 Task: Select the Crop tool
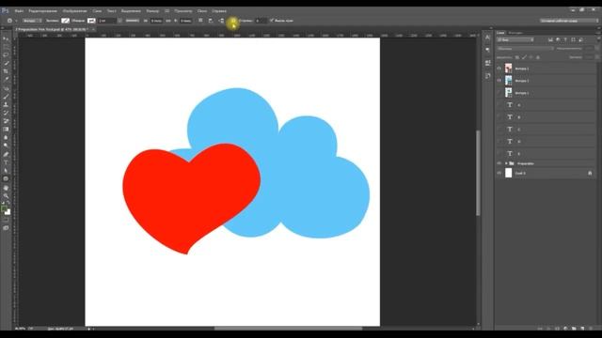6,71
